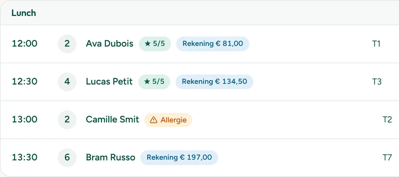Select the party size 2 circle for Ava Dubois
The height and width of the screenshot is (177, 399).
67,44
